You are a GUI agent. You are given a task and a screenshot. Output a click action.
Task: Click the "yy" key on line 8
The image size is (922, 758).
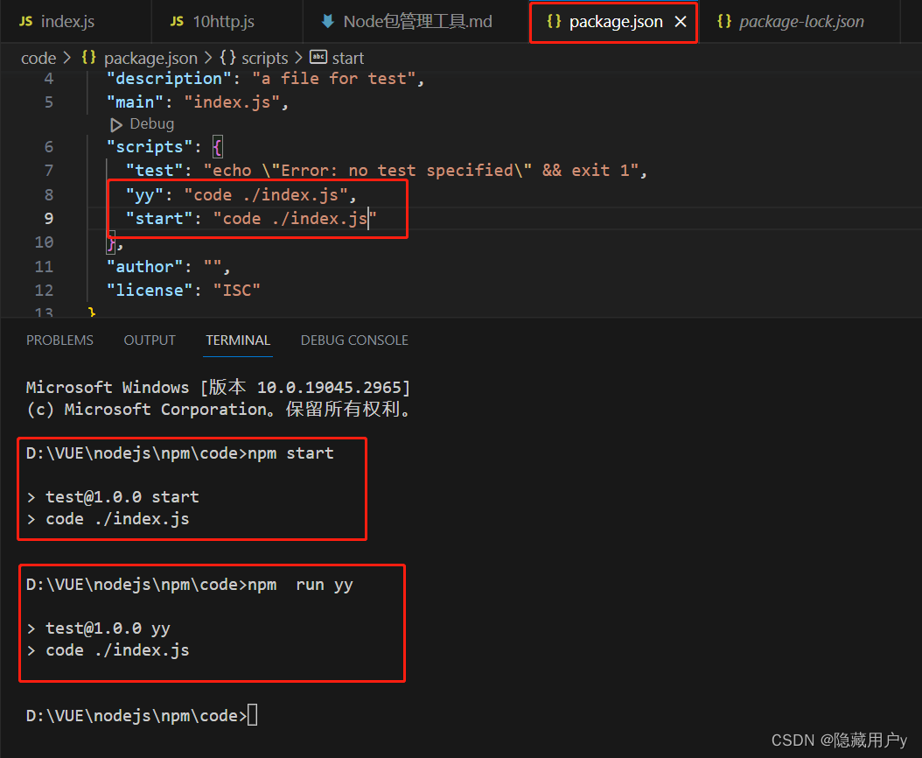pyautogui.click(x=144, y=195)
